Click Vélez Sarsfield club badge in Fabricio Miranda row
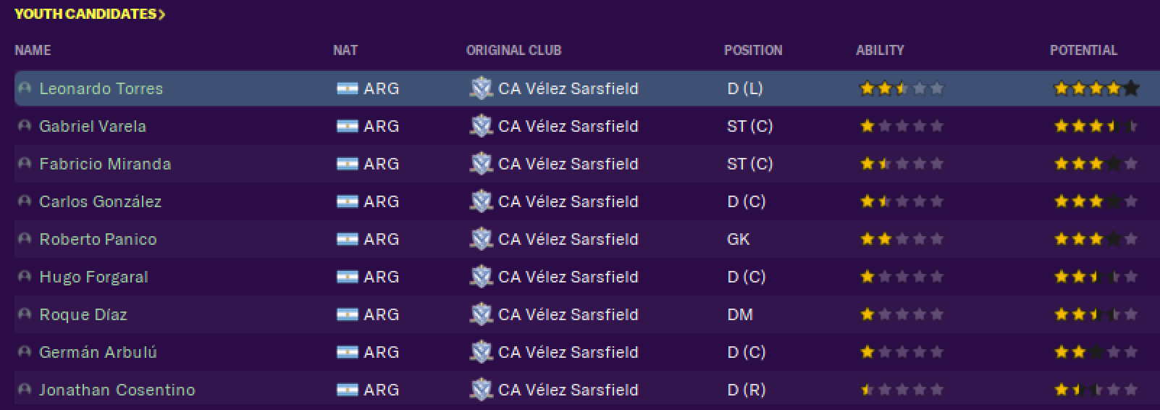Image resolution: width=1160 pixels, height=410 pixels. [481, 164]
